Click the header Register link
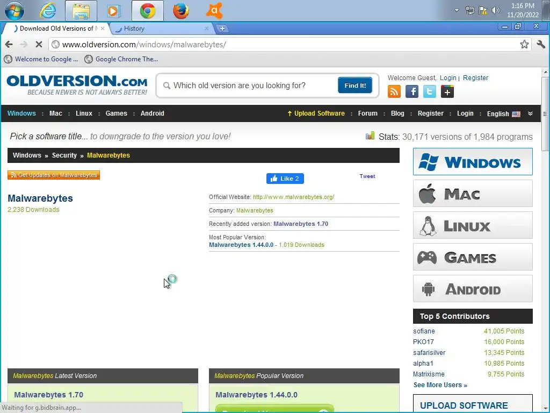 coord(475,78)
